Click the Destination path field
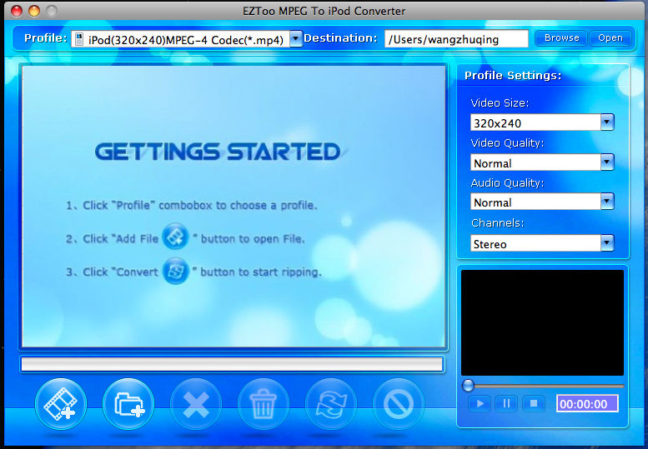The image size is (648, 449). point(456,39)
